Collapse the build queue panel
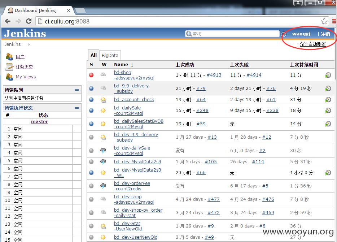Viewport: 337px width, 242px height. [x=77, y=90]
